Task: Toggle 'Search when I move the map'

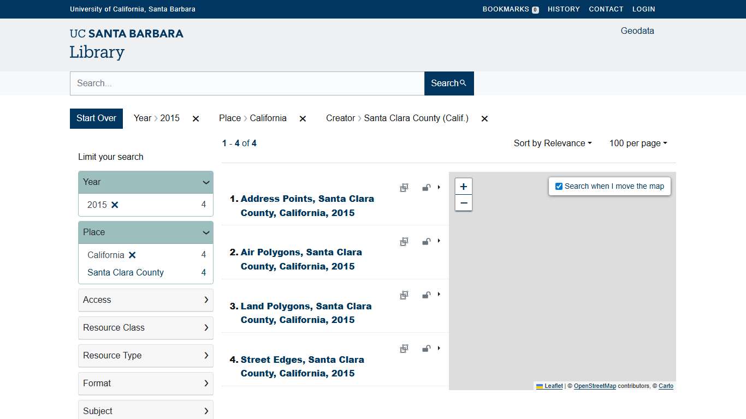Action: 559,187
